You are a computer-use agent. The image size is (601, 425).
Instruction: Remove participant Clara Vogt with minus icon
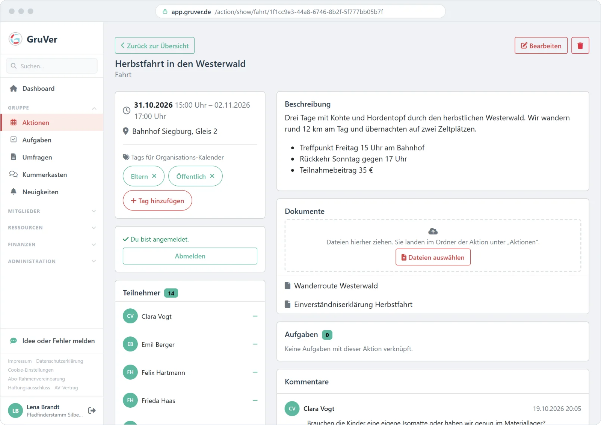[x=255, y=316]
